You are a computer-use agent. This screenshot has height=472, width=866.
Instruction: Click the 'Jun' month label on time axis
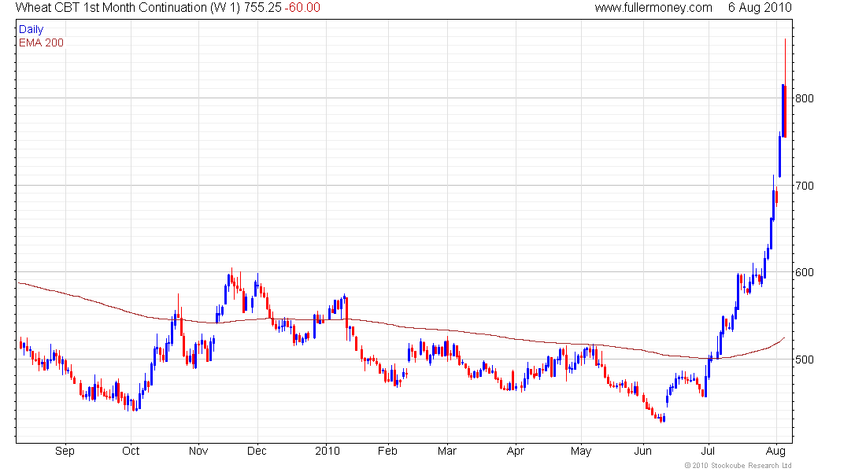[643, 451]
